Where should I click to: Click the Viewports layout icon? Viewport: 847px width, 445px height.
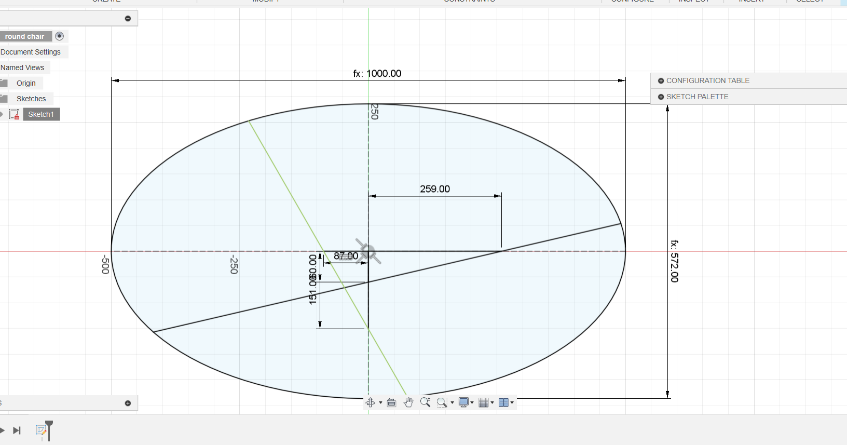[503, 402]
